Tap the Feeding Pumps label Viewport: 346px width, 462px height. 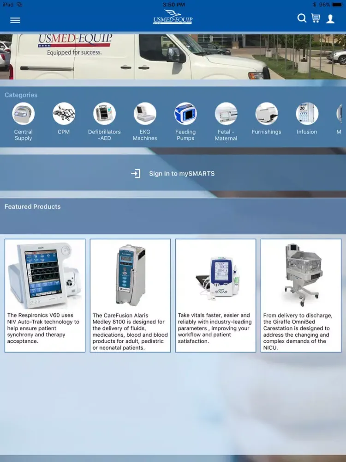tap(185, 135)
